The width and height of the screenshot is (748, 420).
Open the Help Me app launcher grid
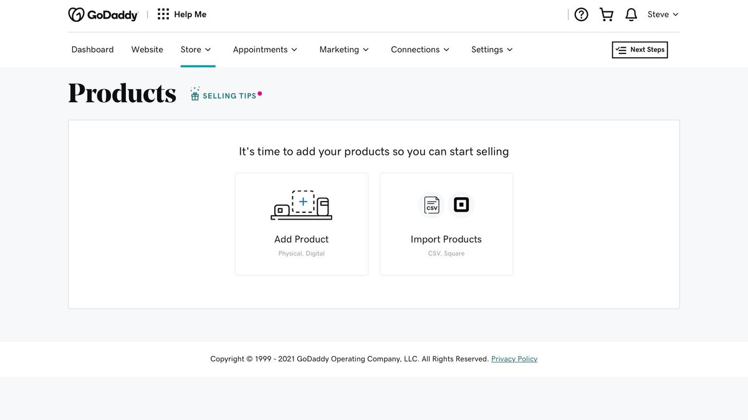163,13
